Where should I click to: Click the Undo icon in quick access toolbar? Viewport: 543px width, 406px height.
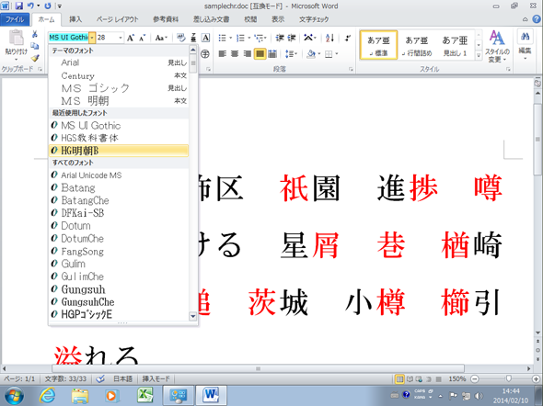pos(30,6)
